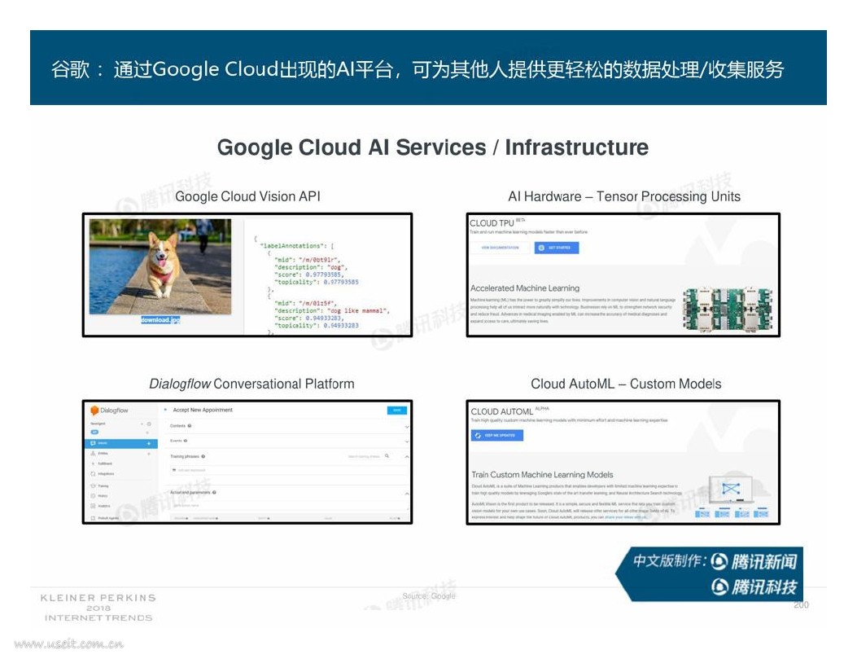Image resolution: width=857 pixels, height=659 pixels.
Task: Click the Training graduation cap icon
Action: [x=93, y=485]
